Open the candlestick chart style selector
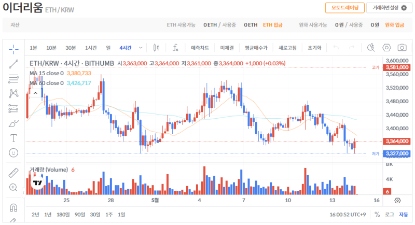 [157, 48]
